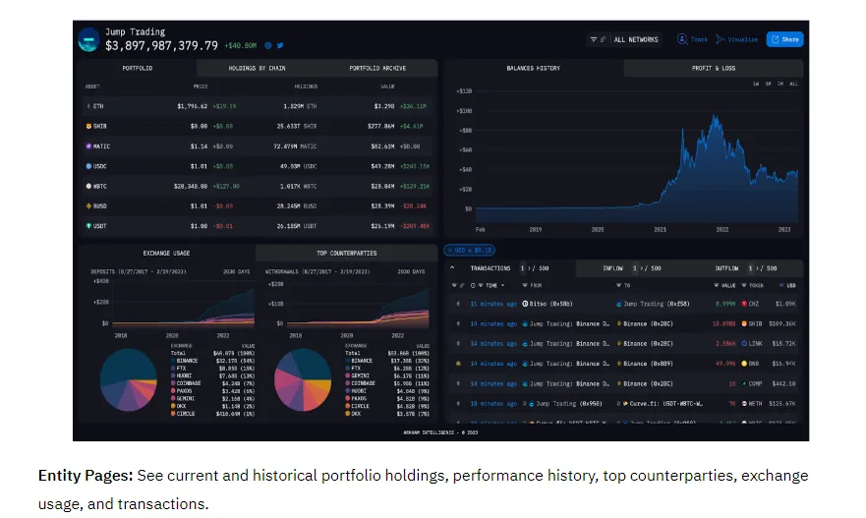The image size is (866, 518).
Task: Open Binance (0x889) address link
Action: coord(649,364)
